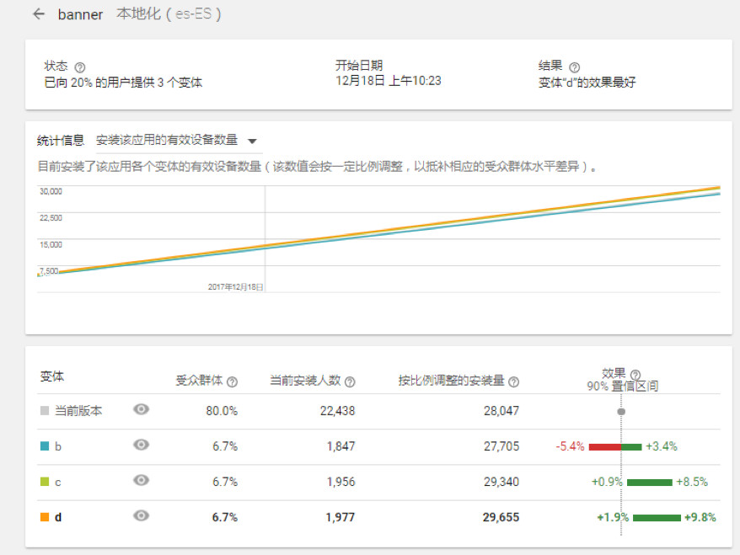Click the banner experiment title
This screenshot has height=555, width=740.
(80, 14)
